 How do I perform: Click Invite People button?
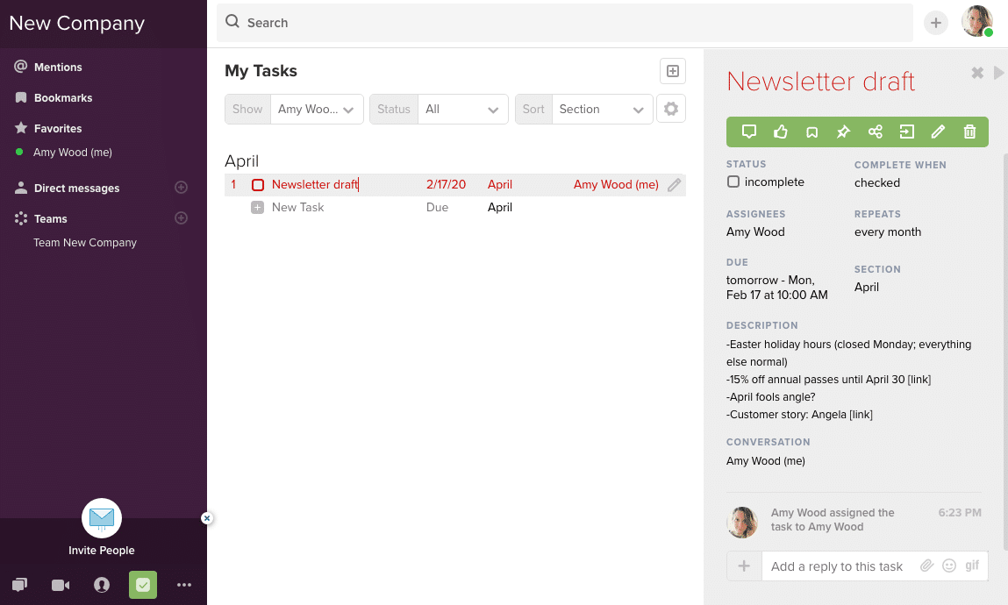[102, 529]
